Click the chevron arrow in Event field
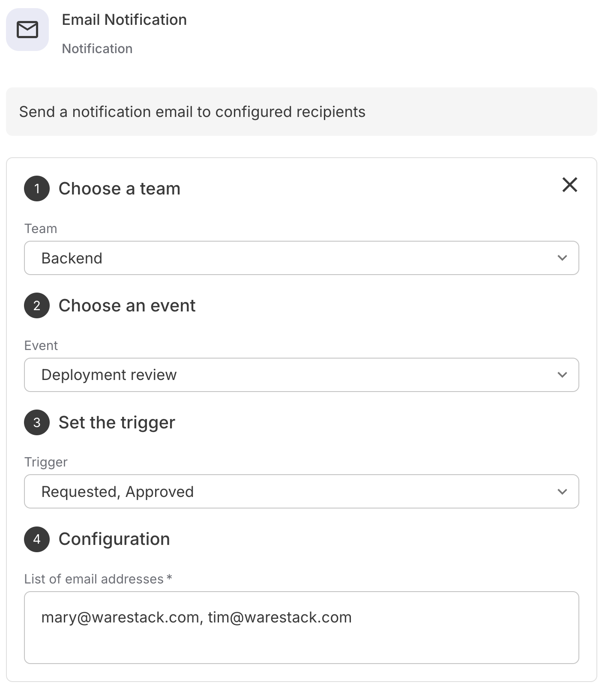The width and height of the screenshot is (605, 688). pyautogui.click(x=562, y=375)
